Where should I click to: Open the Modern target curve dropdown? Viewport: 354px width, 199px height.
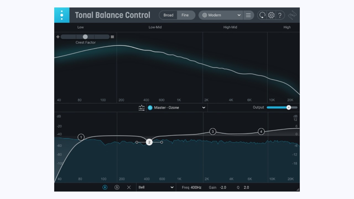[221, 15]
